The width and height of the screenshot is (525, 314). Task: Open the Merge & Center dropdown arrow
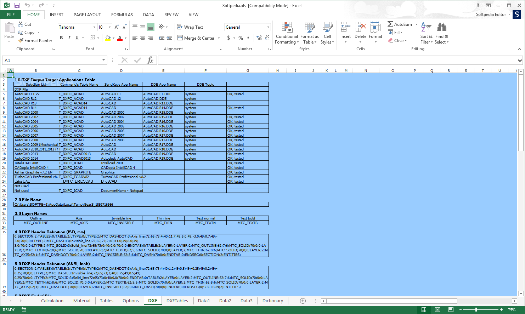pos(219,38)
